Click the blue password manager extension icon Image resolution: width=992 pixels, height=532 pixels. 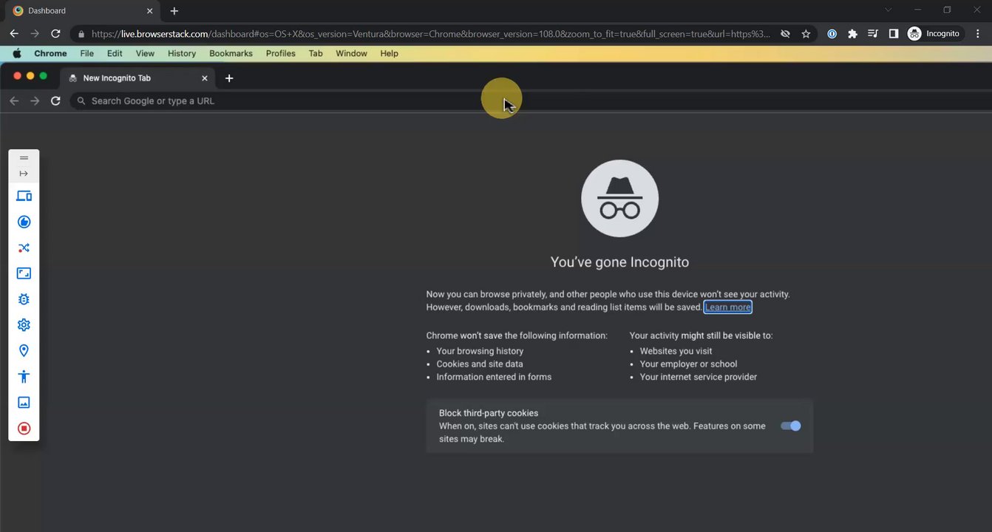pyautogui.click(x=832, y=34)
